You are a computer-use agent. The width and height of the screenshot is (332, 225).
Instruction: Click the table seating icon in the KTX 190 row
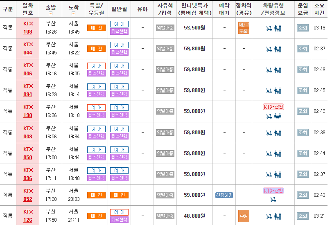[x=278, y=116]
